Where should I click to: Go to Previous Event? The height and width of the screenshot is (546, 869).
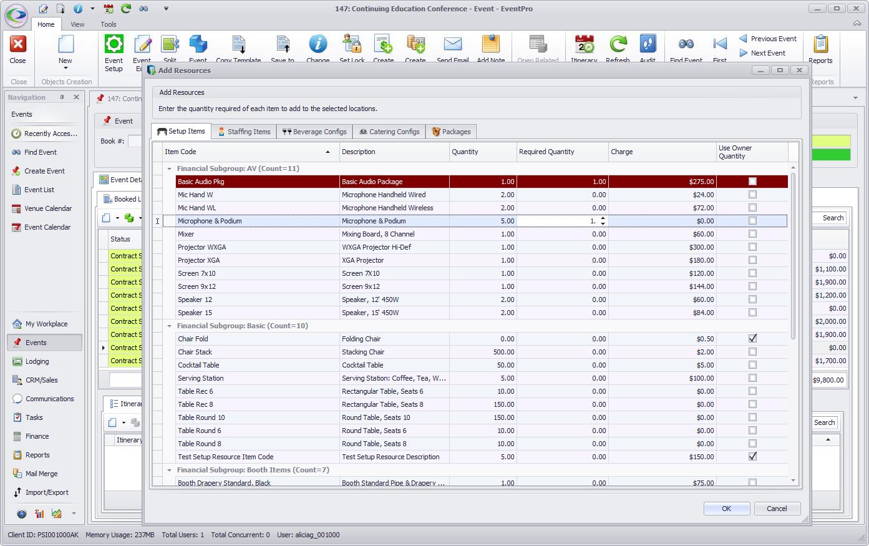click(768, 39)
